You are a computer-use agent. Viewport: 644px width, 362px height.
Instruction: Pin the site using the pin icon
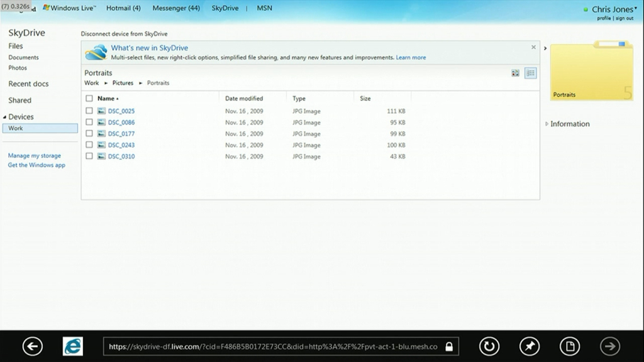pyautogui.click(x=530, y=346)
